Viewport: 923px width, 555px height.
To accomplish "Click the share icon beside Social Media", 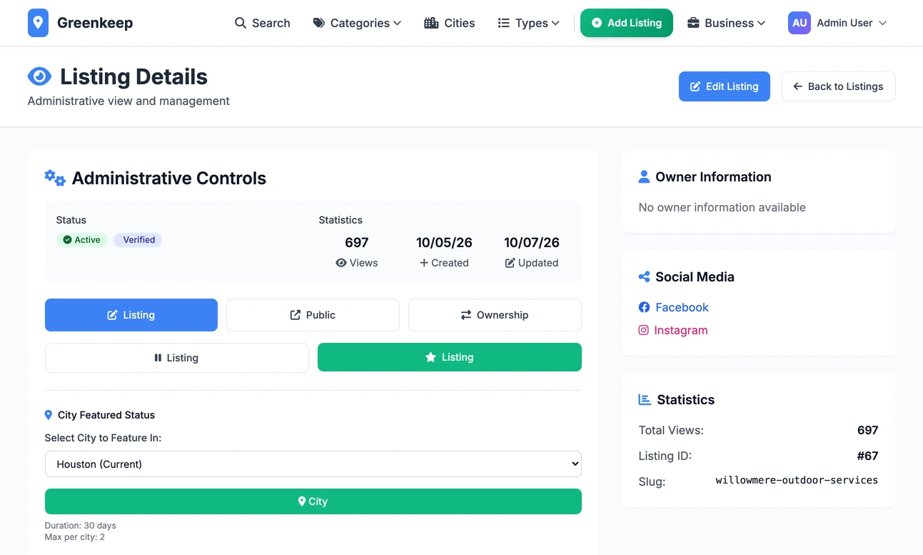I will pyautogui.click(x=644, y=276).
